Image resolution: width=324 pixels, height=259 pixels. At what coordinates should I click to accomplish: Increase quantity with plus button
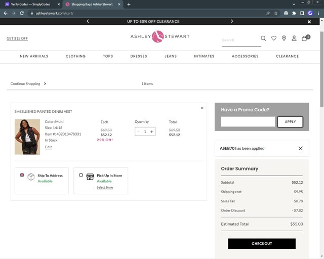coord(152,132)
